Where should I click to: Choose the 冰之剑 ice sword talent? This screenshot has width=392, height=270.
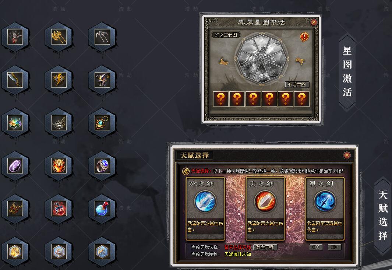coord(205,209)
